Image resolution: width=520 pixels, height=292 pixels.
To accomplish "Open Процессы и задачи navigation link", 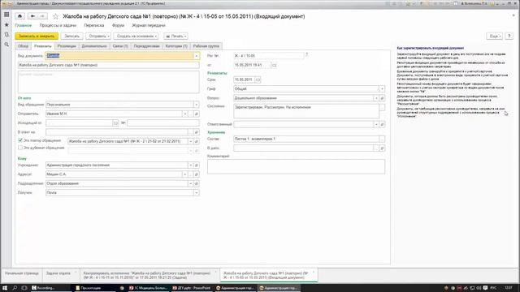I will coord(58,25).
